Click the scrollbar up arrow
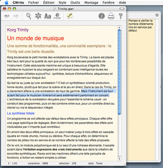Viewport: 163px width, 168px height. (x=119, y=28)
